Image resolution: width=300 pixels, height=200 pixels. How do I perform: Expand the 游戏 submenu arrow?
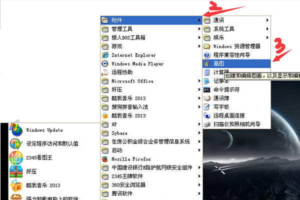coord(199,46)
